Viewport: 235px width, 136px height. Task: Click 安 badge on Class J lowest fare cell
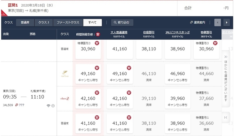click(x=97, y=93)
